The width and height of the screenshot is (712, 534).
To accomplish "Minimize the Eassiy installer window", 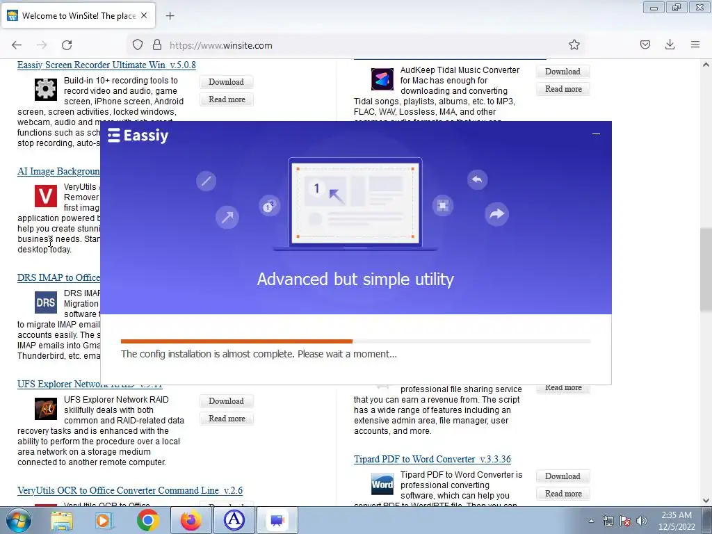I will tap(596, 134).
